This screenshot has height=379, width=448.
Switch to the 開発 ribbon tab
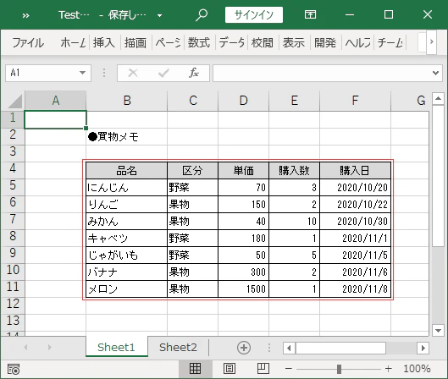pyautogui.click(x=325, y=43)
